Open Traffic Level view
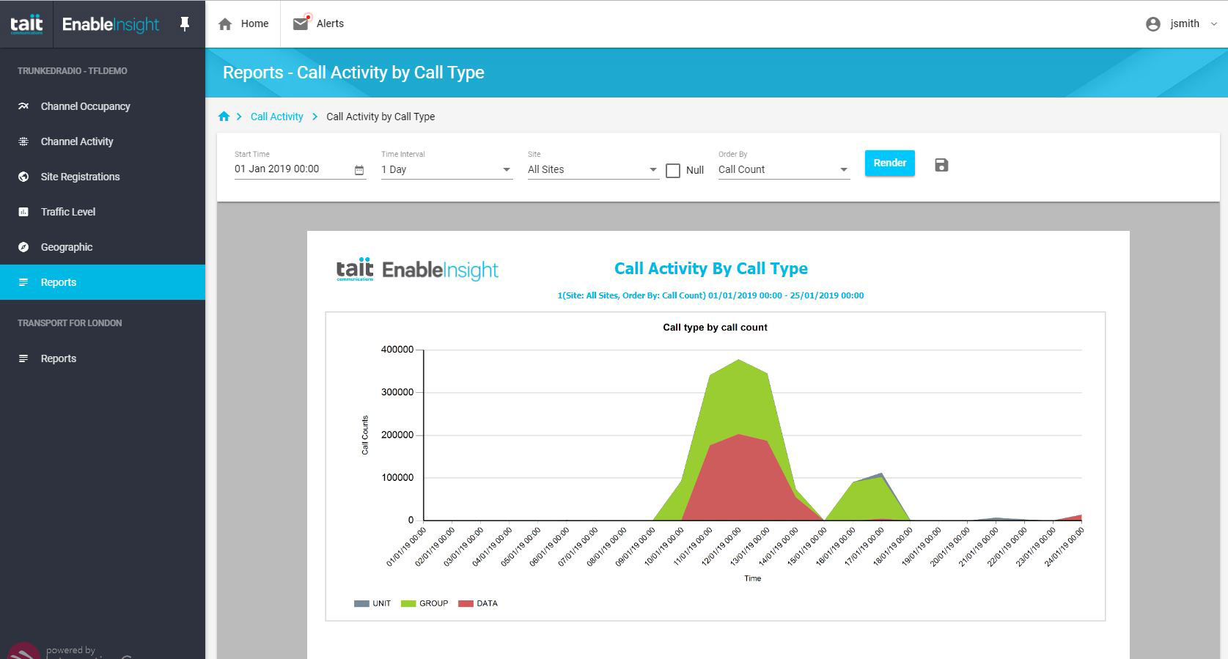 pyautogui.click(x=68, y=212)
